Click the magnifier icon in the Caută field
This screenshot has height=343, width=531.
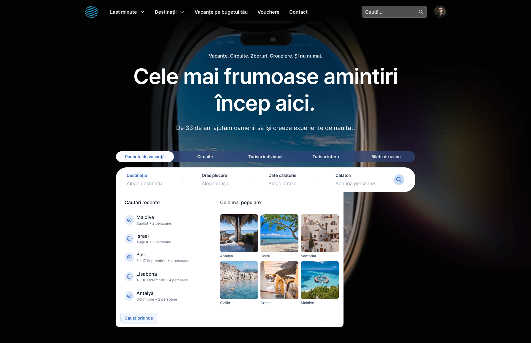(421, 12)
